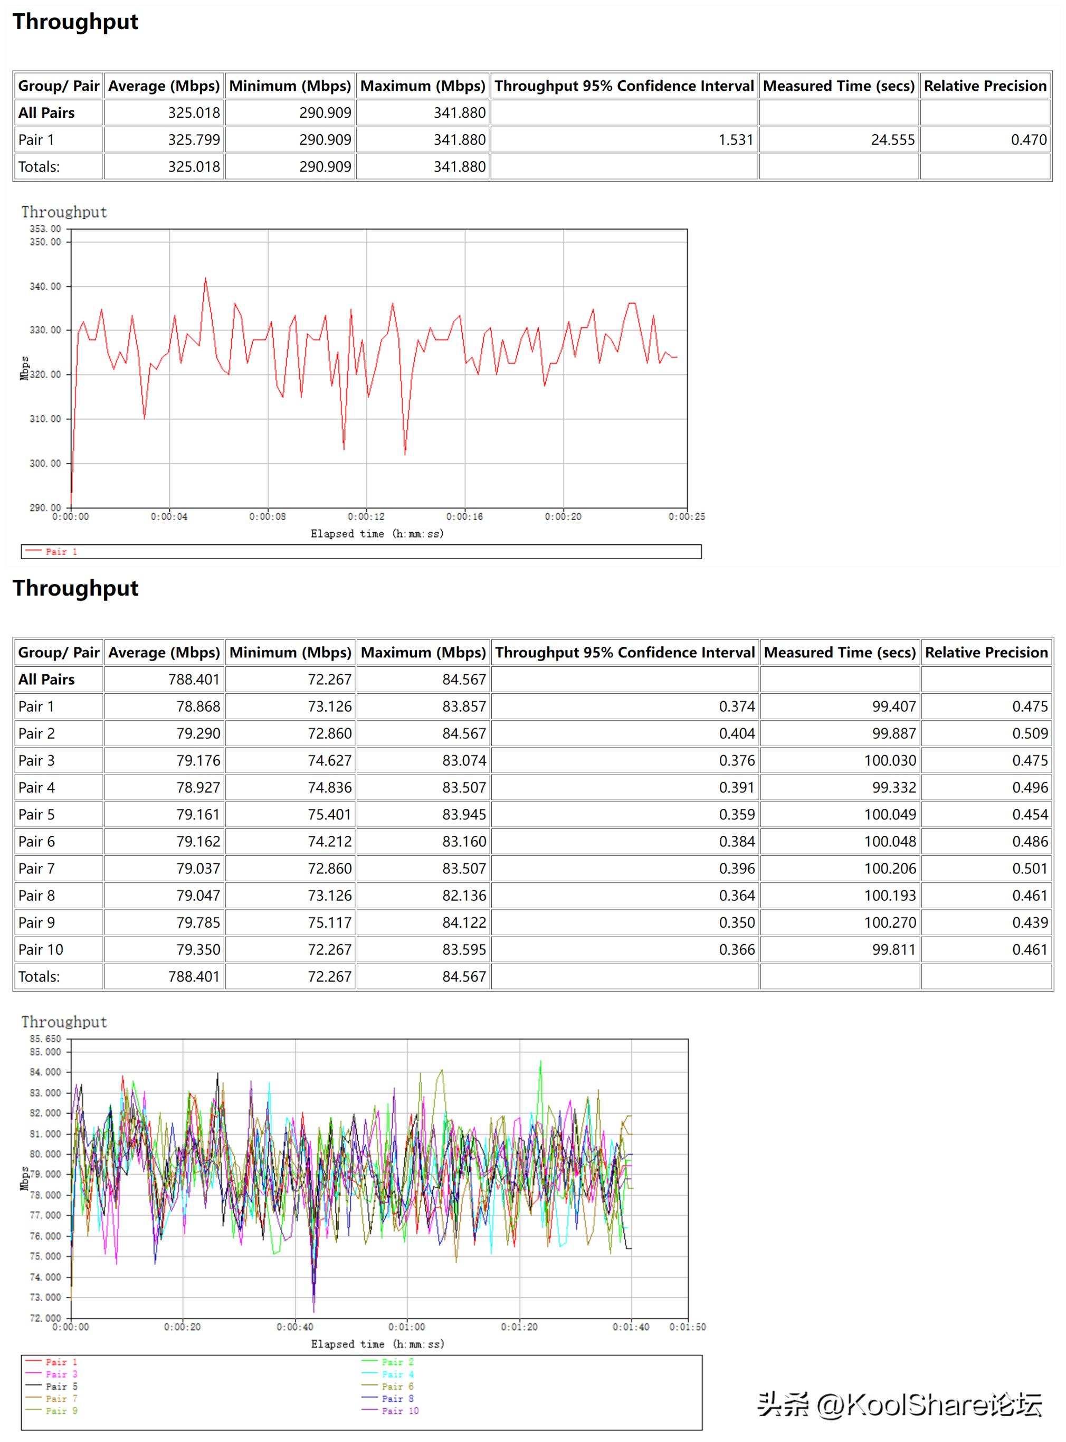Click the Pair 2 green legend entry

pos(397,1361)
